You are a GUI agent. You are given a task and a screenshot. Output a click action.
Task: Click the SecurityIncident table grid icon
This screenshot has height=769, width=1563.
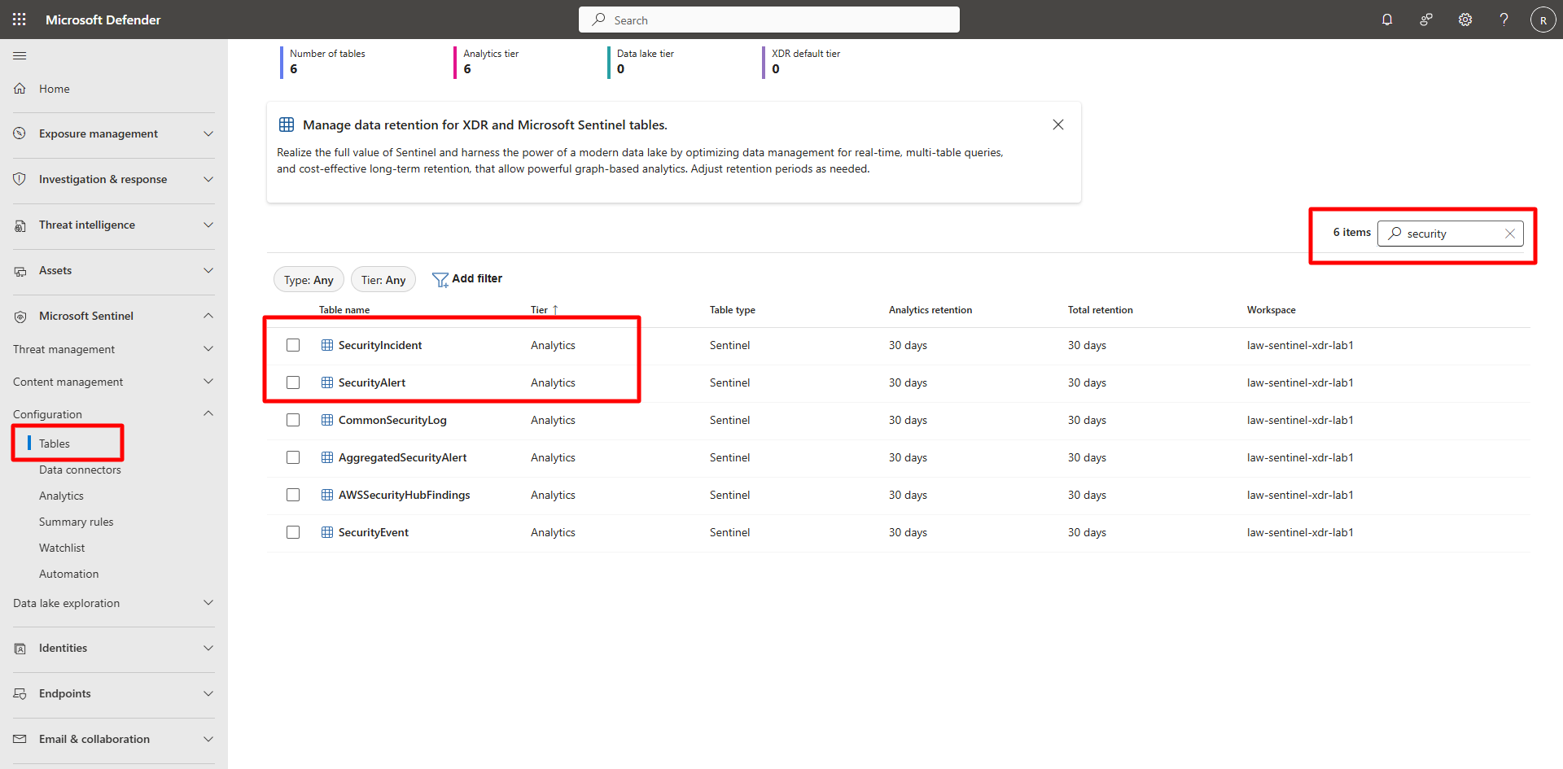point(327,345)
